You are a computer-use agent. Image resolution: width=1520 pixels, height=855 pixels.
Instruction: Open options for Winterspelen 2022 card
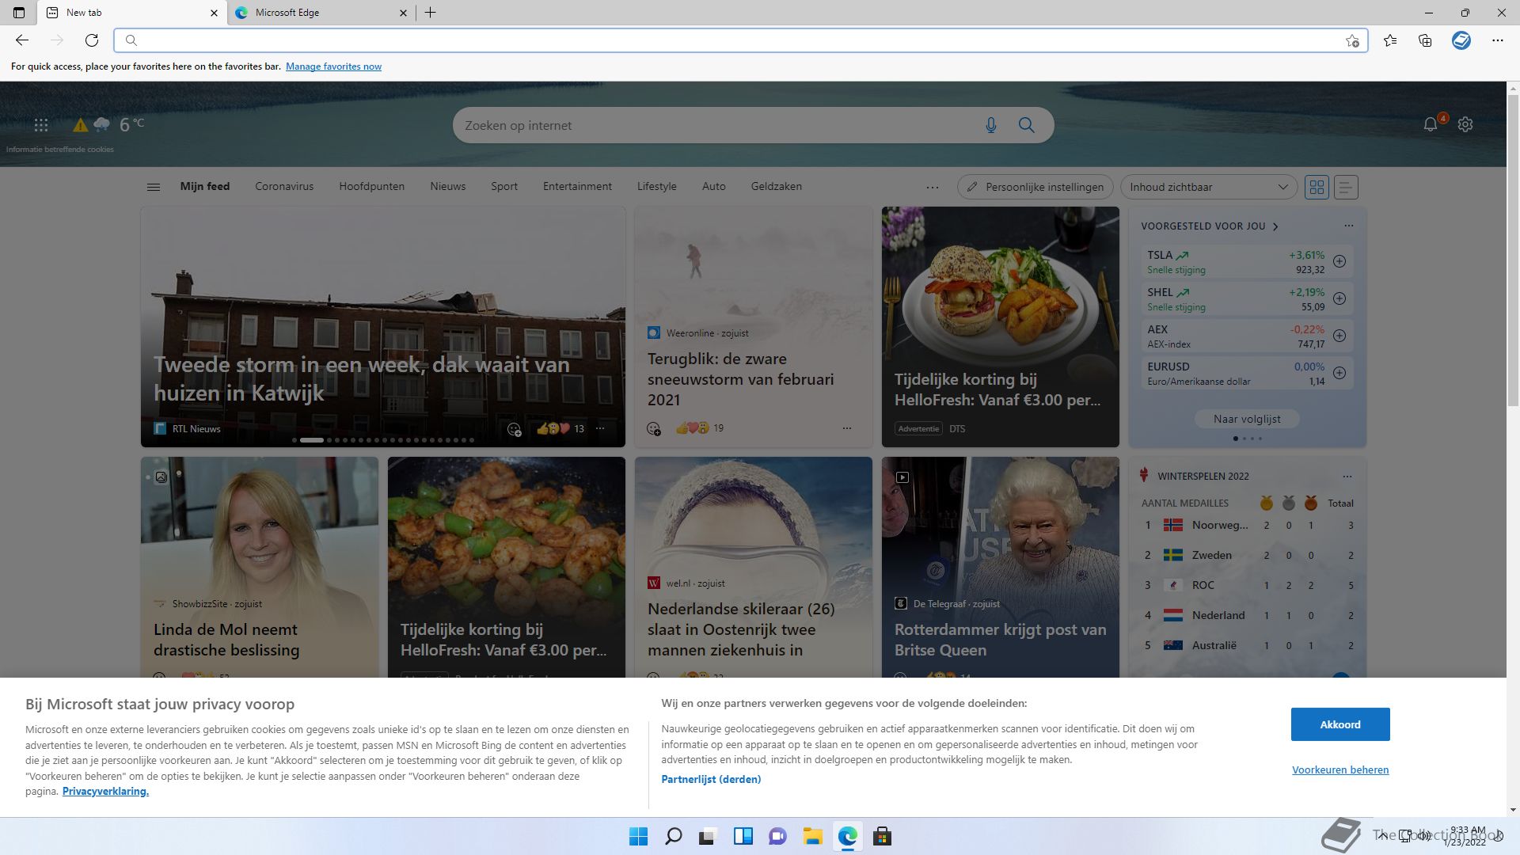[1347, 477]
